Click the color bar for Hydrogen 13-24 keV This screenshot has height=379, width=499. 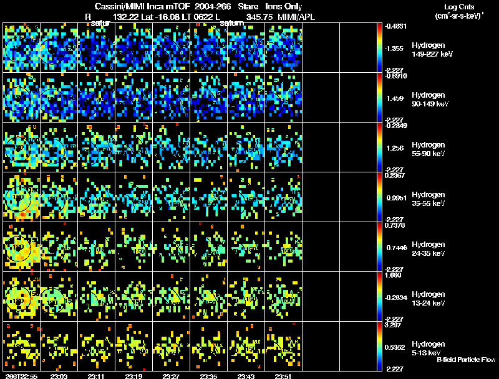click(379, 296)
